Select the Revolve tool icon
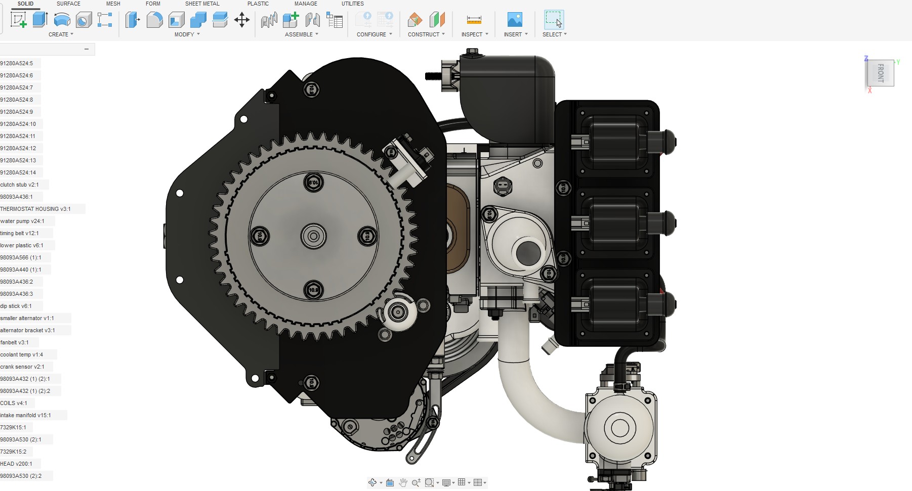Image resolution: width=912 pixels, height=491 pixels. click(62, 20)
